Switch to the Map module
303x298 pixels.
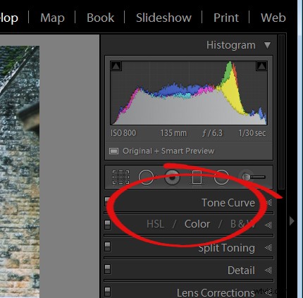click(x=52, y=18)
